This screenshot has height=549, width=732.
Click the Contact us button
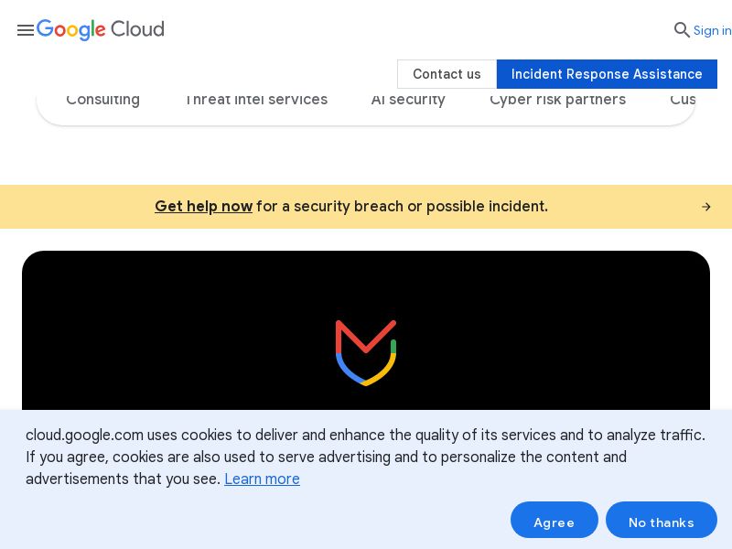pos(447,74)
